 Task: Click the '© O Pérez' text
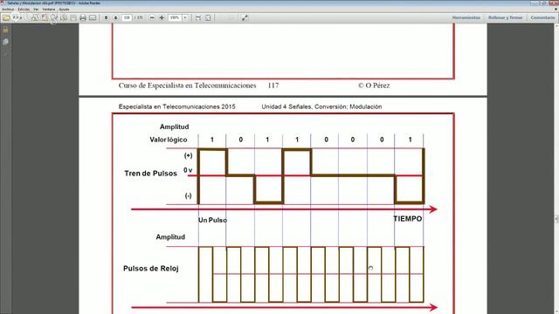[374, 85]
